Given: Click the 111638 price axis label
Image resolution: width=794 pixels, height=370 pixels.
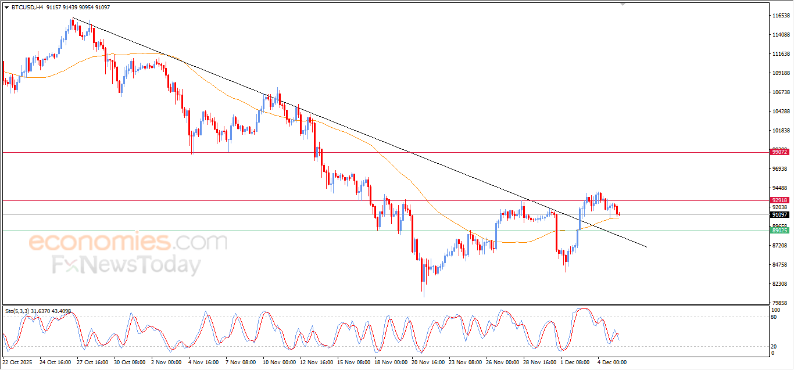Looking at the screenshot, I should 780,54.
